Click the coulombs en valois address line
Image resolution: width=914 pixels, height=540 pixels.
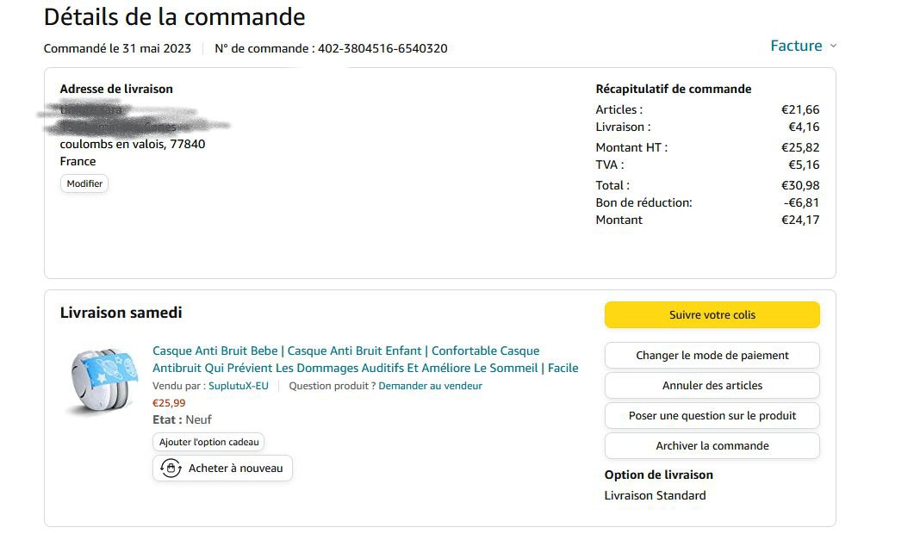(x=133, y=144)
